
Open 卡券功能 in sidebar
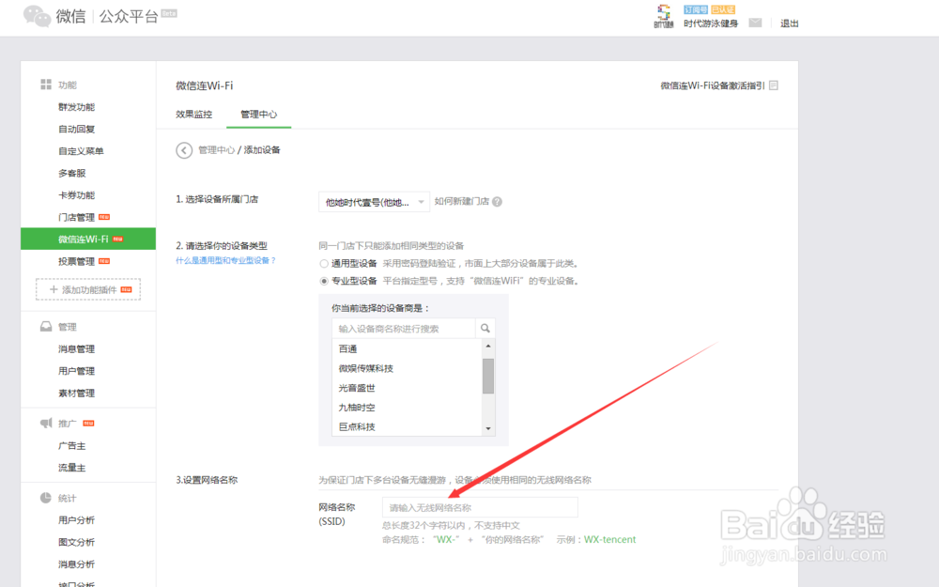pyautogui.click(x=77, y=195)
